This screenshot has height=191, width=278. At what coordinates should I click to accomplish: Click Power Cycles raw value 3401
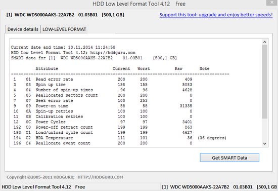[187, 122]
